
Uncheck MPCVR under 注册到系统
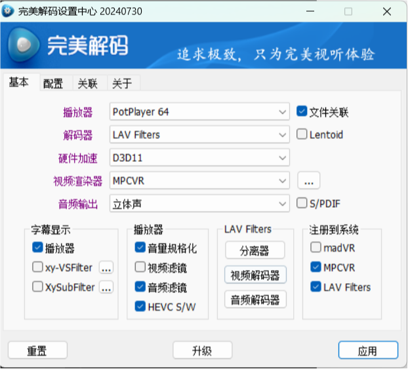pyautogui.click(x=316, y=267)
